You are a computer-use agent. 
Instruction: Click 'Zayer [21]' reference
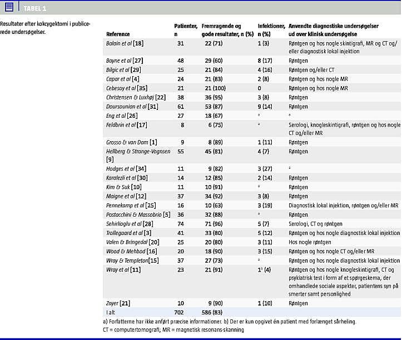click(x=118, y=303)
